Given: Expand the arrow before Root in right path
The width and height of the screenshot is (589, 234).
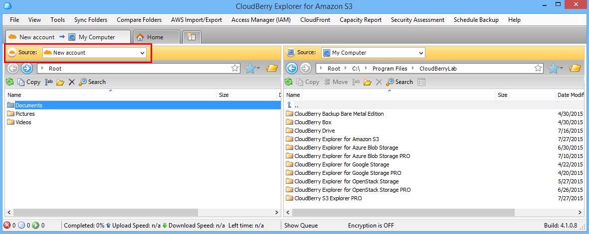Looking at the screenshot, I should point(321,69).
